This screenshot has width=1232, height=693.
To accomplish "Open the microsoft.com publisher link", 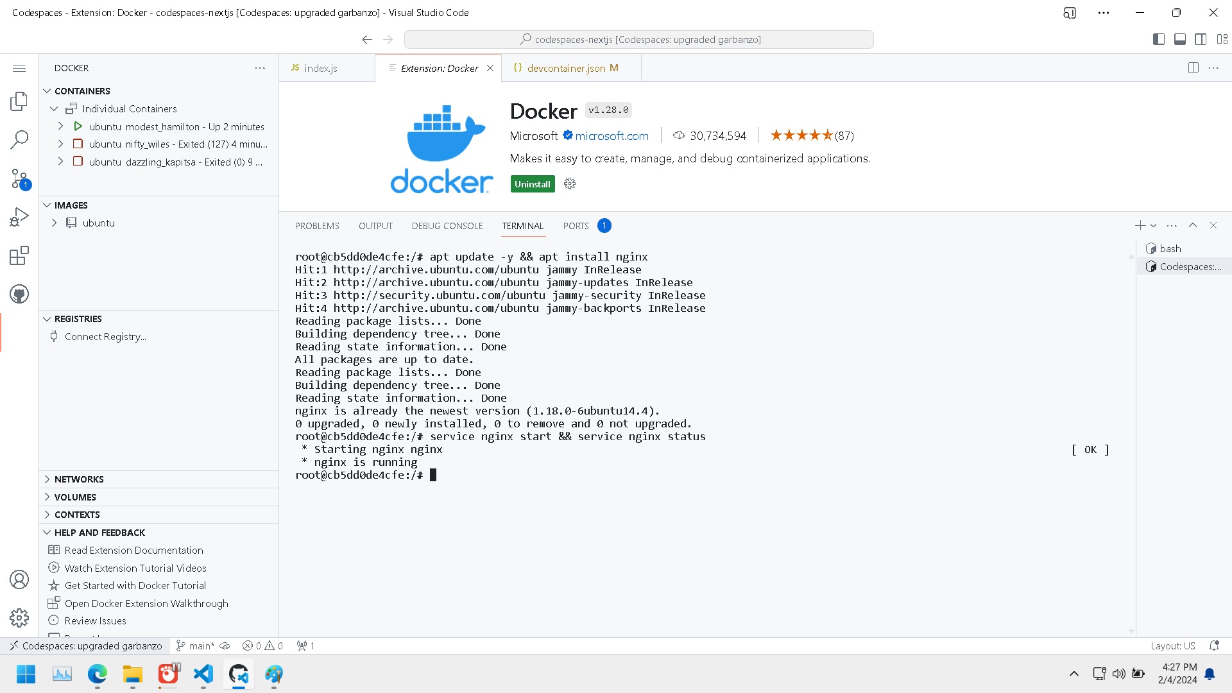I will 612,135.
